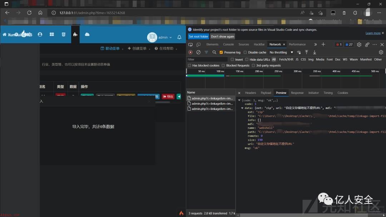This screenshot has height=217, width=386.
Task: Click the Set root folder button
Action: [198, 37]
